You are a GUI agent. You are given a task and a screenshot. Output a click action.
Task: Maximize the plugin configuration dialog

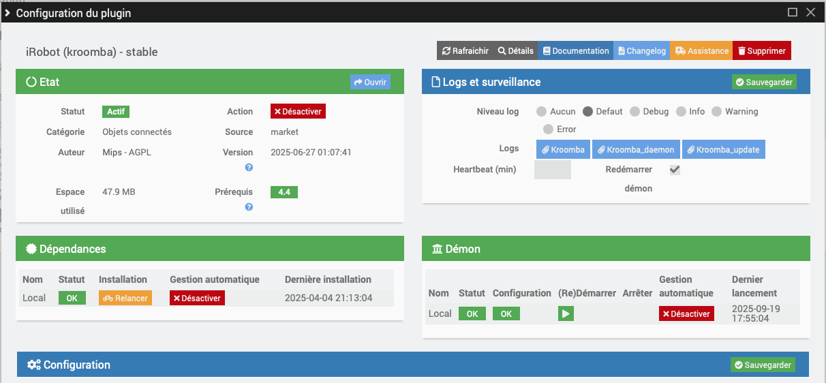point(793,12)
